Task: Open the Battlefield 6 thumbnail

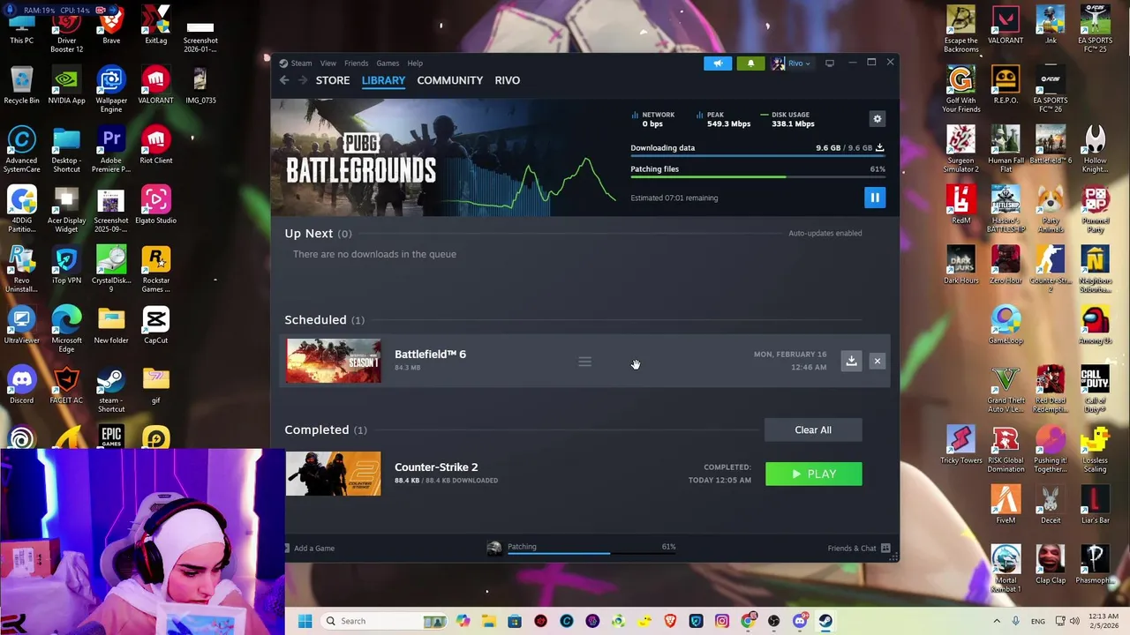Action: coord(333,361)
